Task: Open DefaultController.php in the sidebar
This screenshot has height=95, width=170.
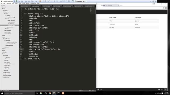Action: coord(11,42)
